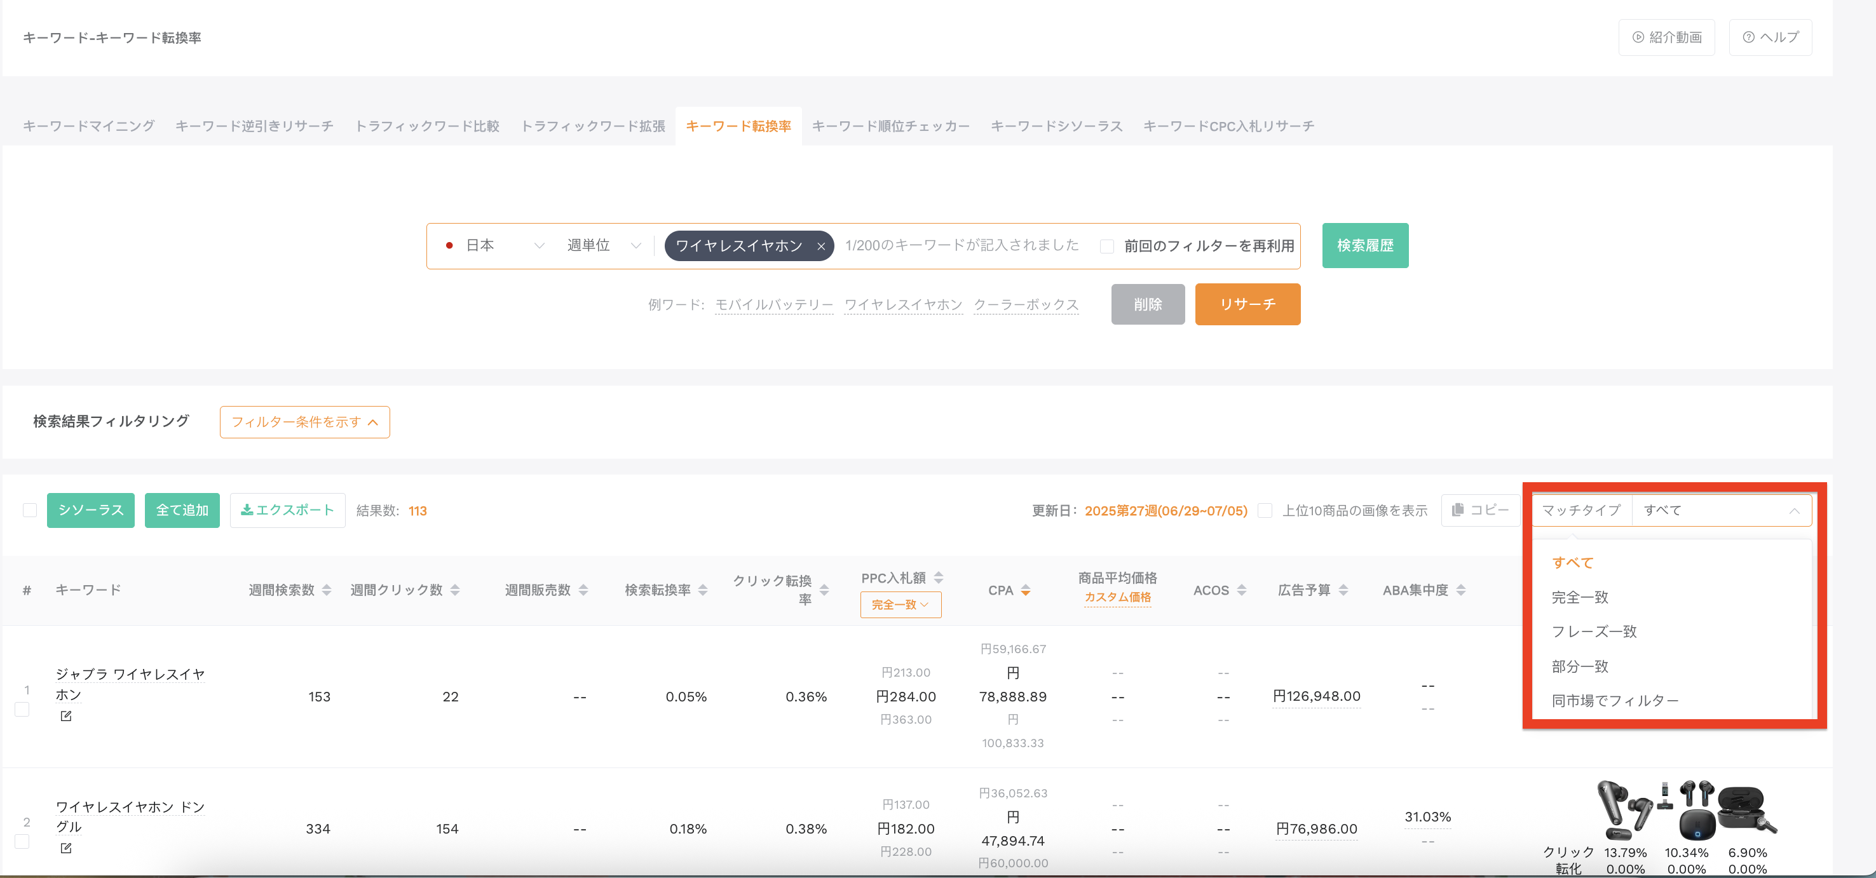Switch to キーワードCPC入札リサーチ tab
The height and width of the screenshot is (878, 1876).
1228,126
